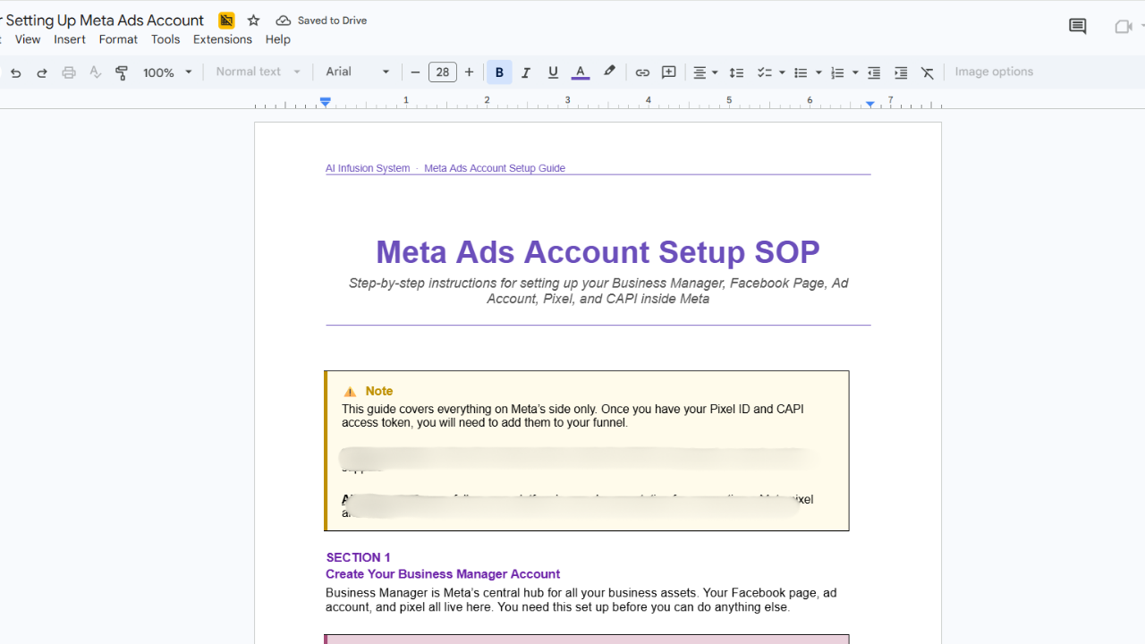Open the highlight color picker

coord(609,72)
